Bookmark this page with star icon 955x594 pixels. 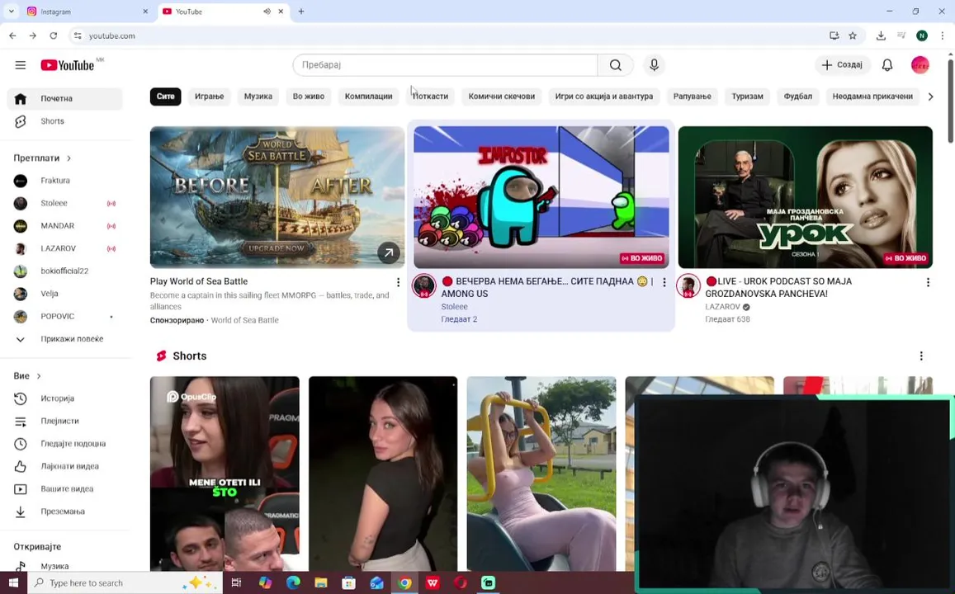pos(853,36)
